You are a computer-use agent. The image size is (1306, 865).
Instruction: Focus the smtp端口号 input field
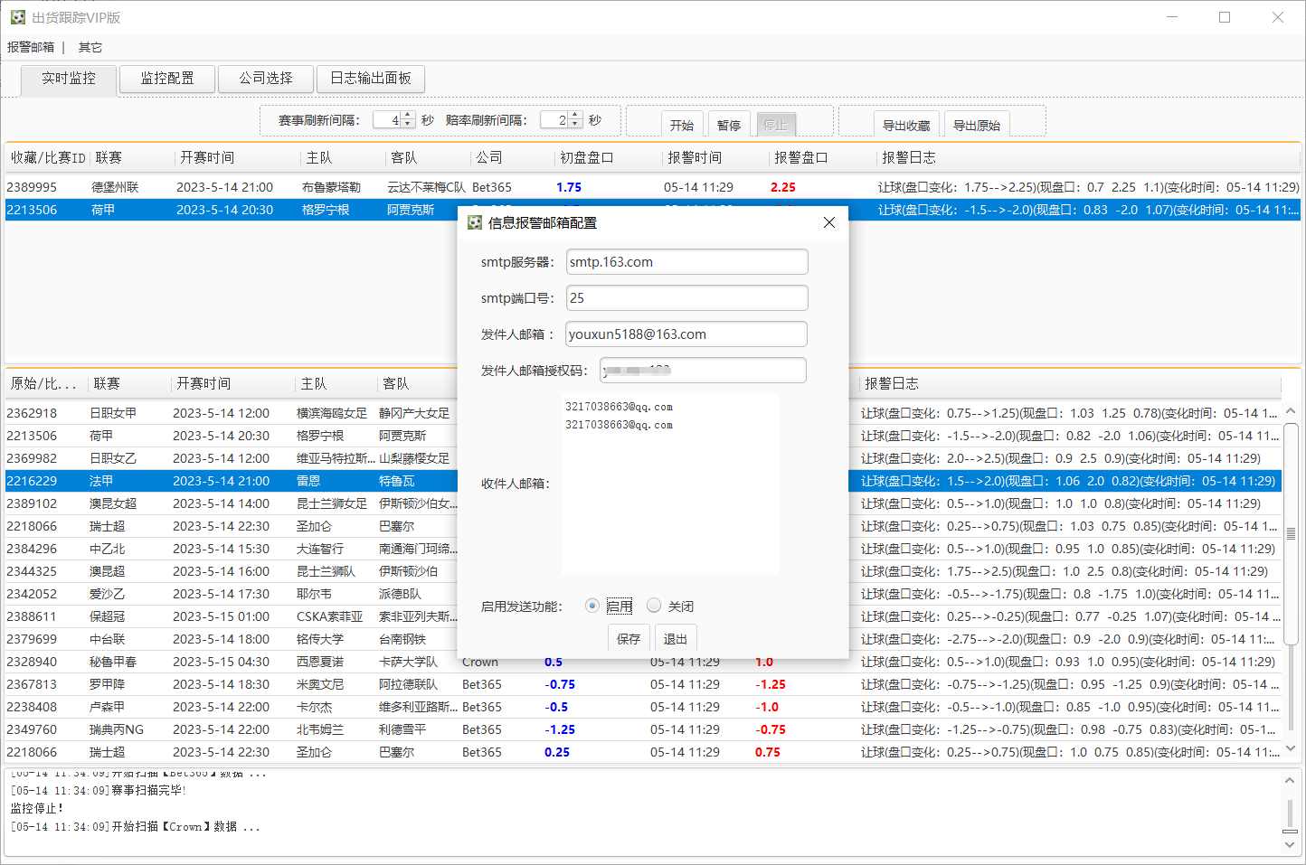click(x=686, y=298)
